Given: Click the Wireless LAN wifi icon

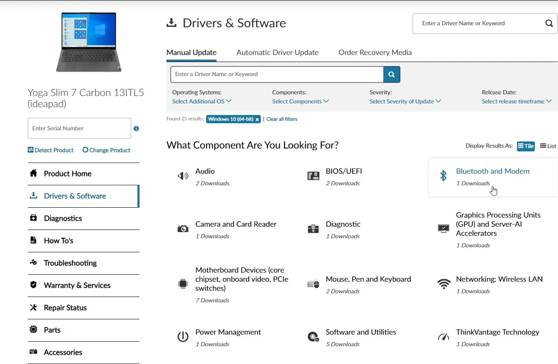Looking at the screenshot, I should click(444, 284).
